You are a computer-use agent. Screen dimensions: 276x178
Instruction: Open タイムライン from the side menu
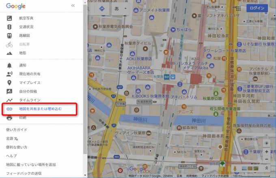pos(29,100)
